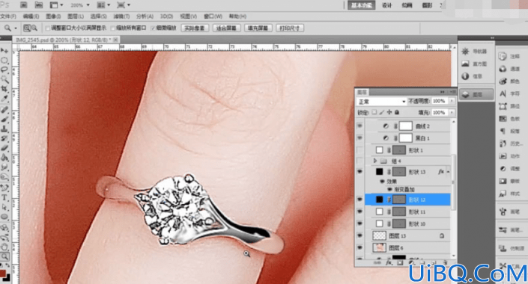The image size is (528, 284).
Task: Open the layer blend mode dropdown
Action: [x=381, y=101]
